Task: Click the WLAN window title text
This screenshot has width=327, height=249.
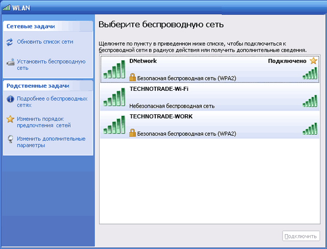Action: (x=21, y=8)
